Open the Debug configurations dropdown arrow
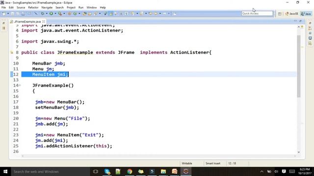This screenshot has width=314, height=176. coord(47,14)
